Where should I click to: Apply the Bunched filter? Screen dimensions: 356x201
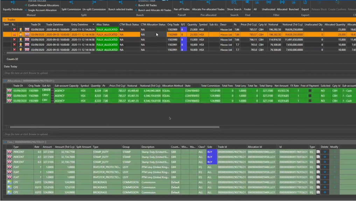tap(294, 6)
